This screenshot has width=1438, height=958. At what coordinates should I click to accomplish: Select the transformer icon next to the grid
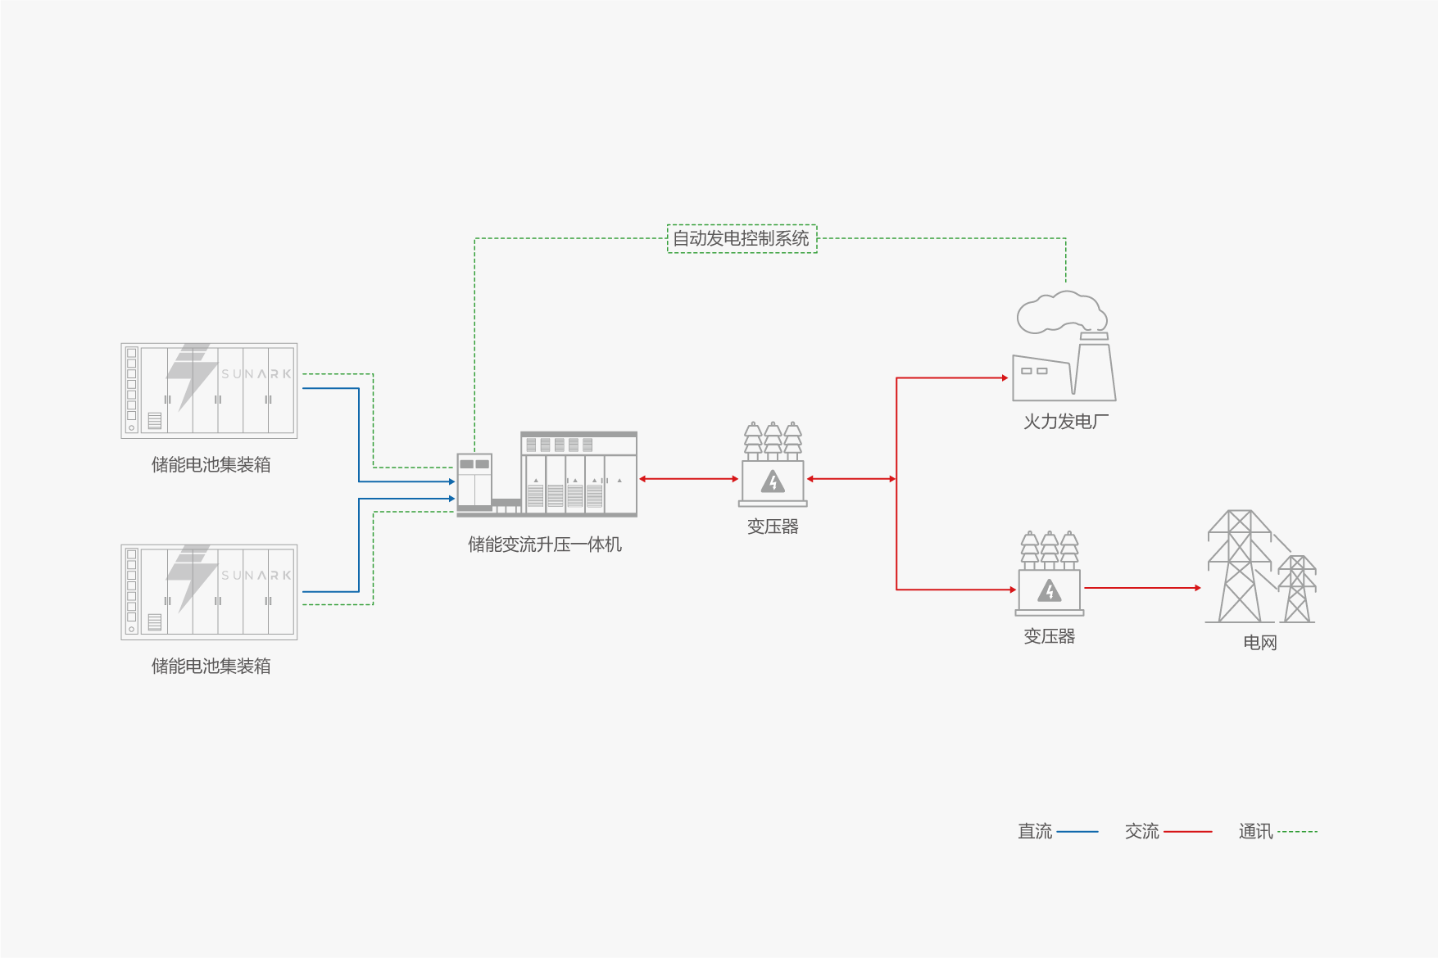(x=1049, y=574)
